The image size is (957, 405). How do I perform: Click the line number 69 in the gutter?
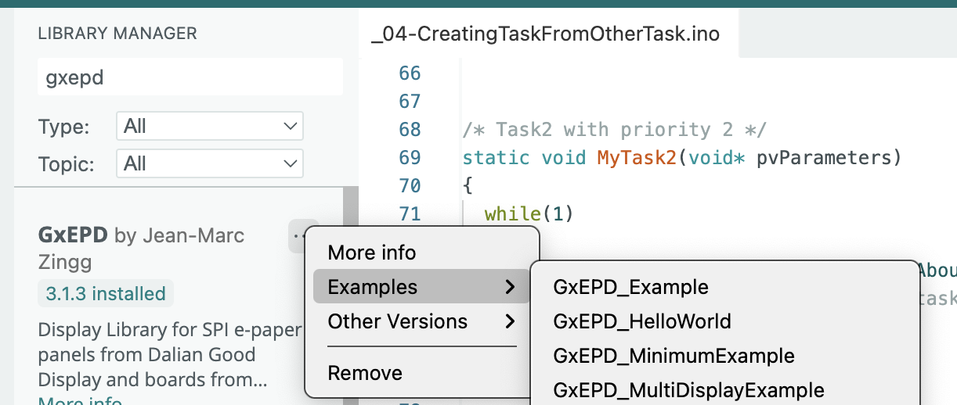[x=410, y=157]
